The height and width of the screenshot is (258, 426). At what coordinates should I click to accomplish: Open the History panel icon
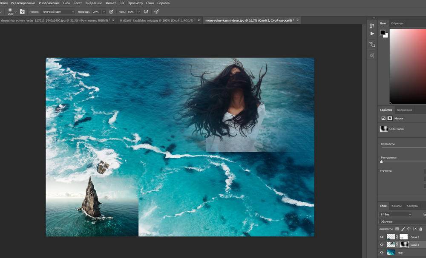point(372,26)
